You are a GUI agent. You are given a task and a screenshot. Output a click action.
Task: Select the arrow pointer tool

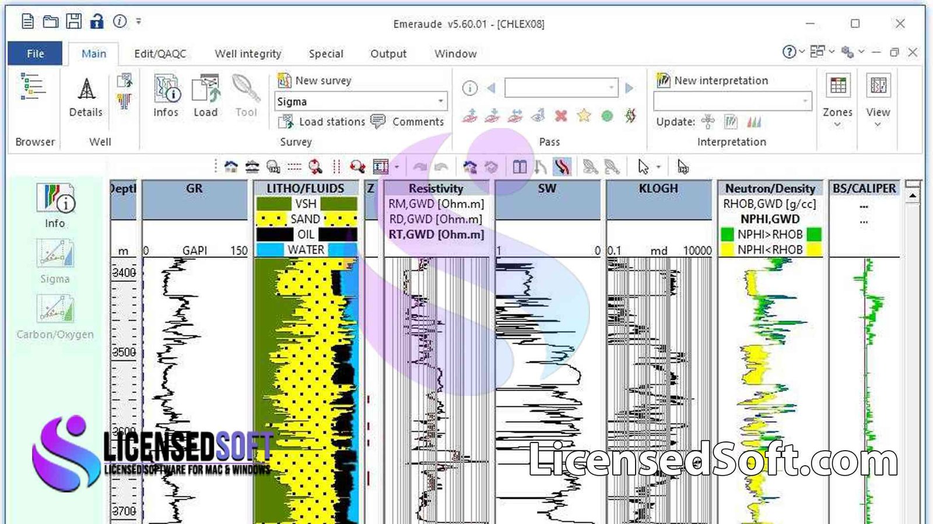point(643,167)
